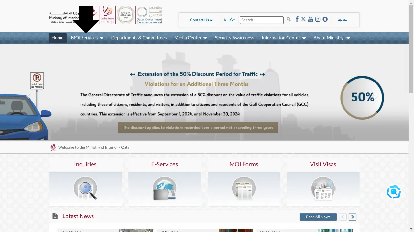Click the E-Services globe icon
The height and width of the screenshot is (232, 414).
165,188
